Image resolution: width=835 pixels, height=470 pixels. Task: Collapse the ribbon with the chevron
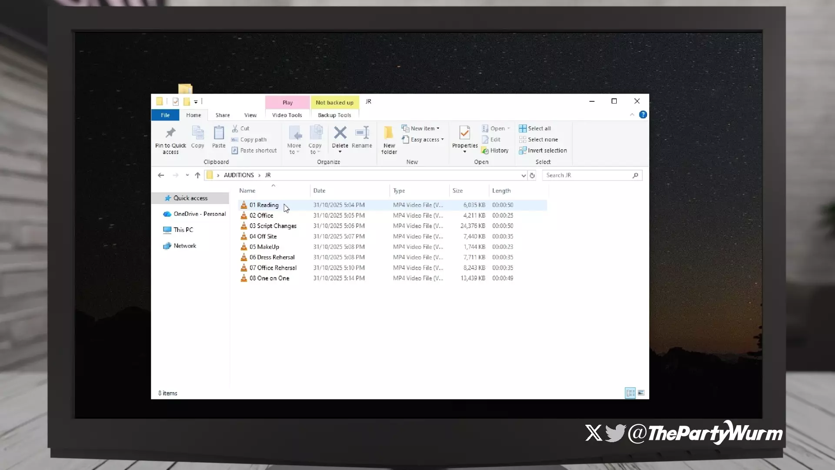coord(632,115)
